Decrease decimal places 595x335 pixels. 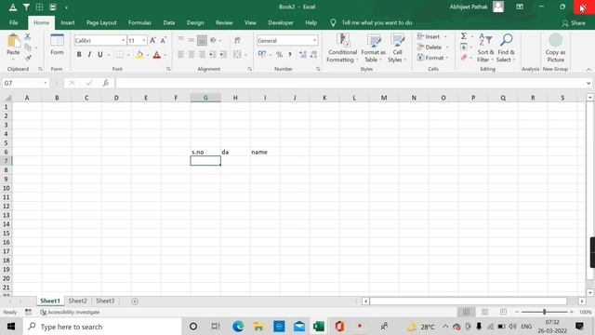(313, 55)
